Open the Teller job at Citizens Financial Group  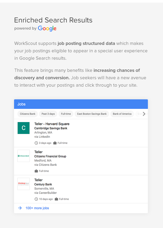(x=38, y=152)
